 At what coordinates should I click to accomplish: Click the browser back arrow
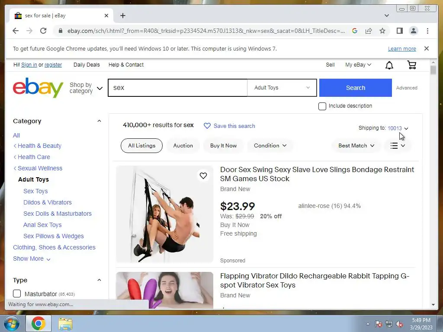pyautogui.click(x=16, y=31)
